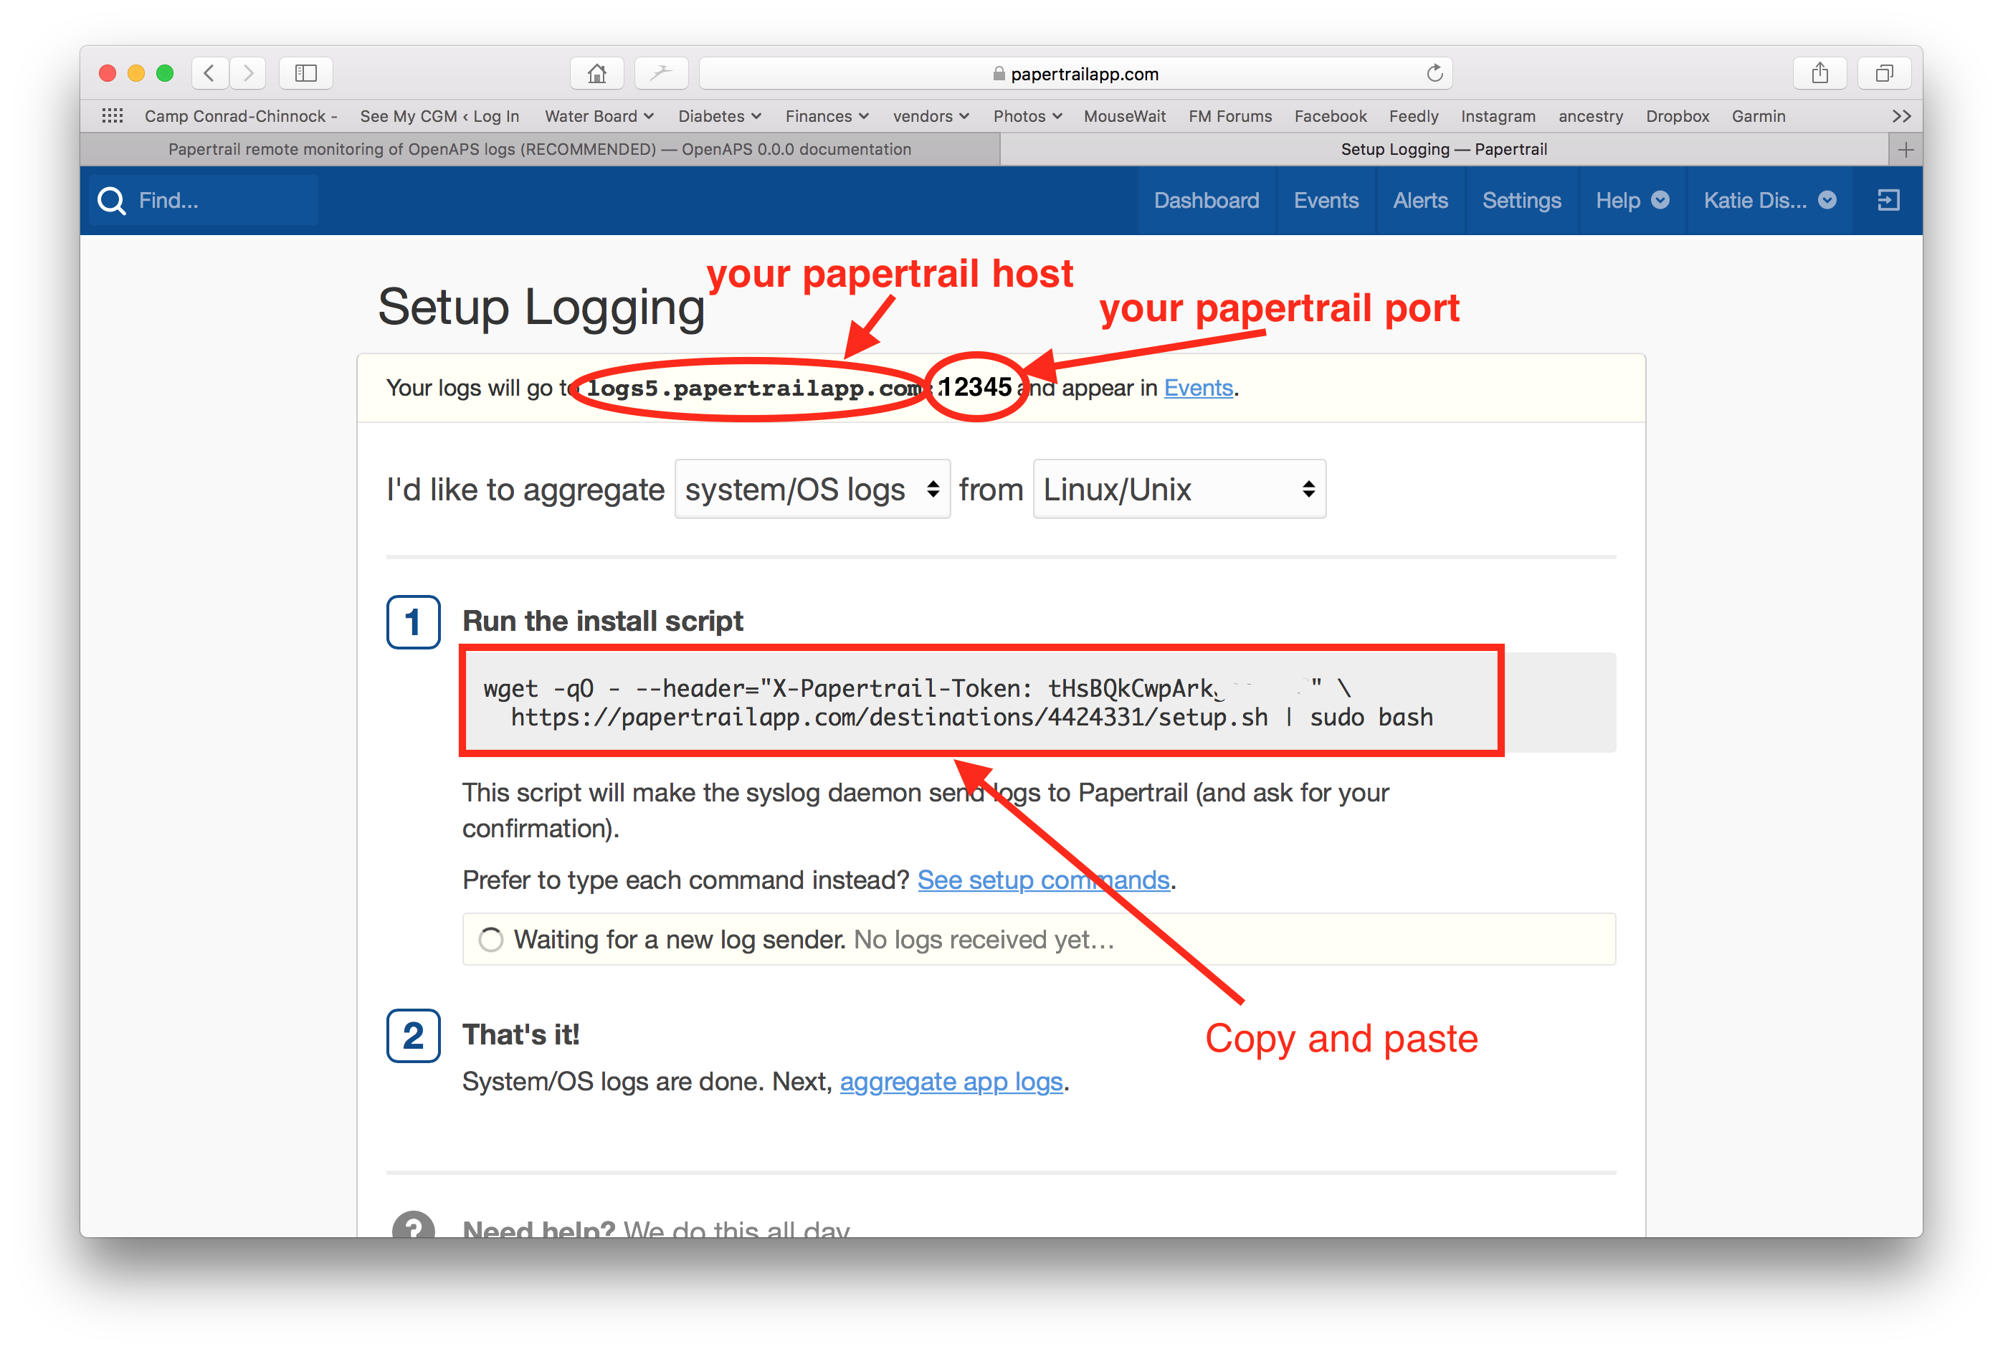
Task: Open the Finances bookmark folder
Action: pos(827,115)
